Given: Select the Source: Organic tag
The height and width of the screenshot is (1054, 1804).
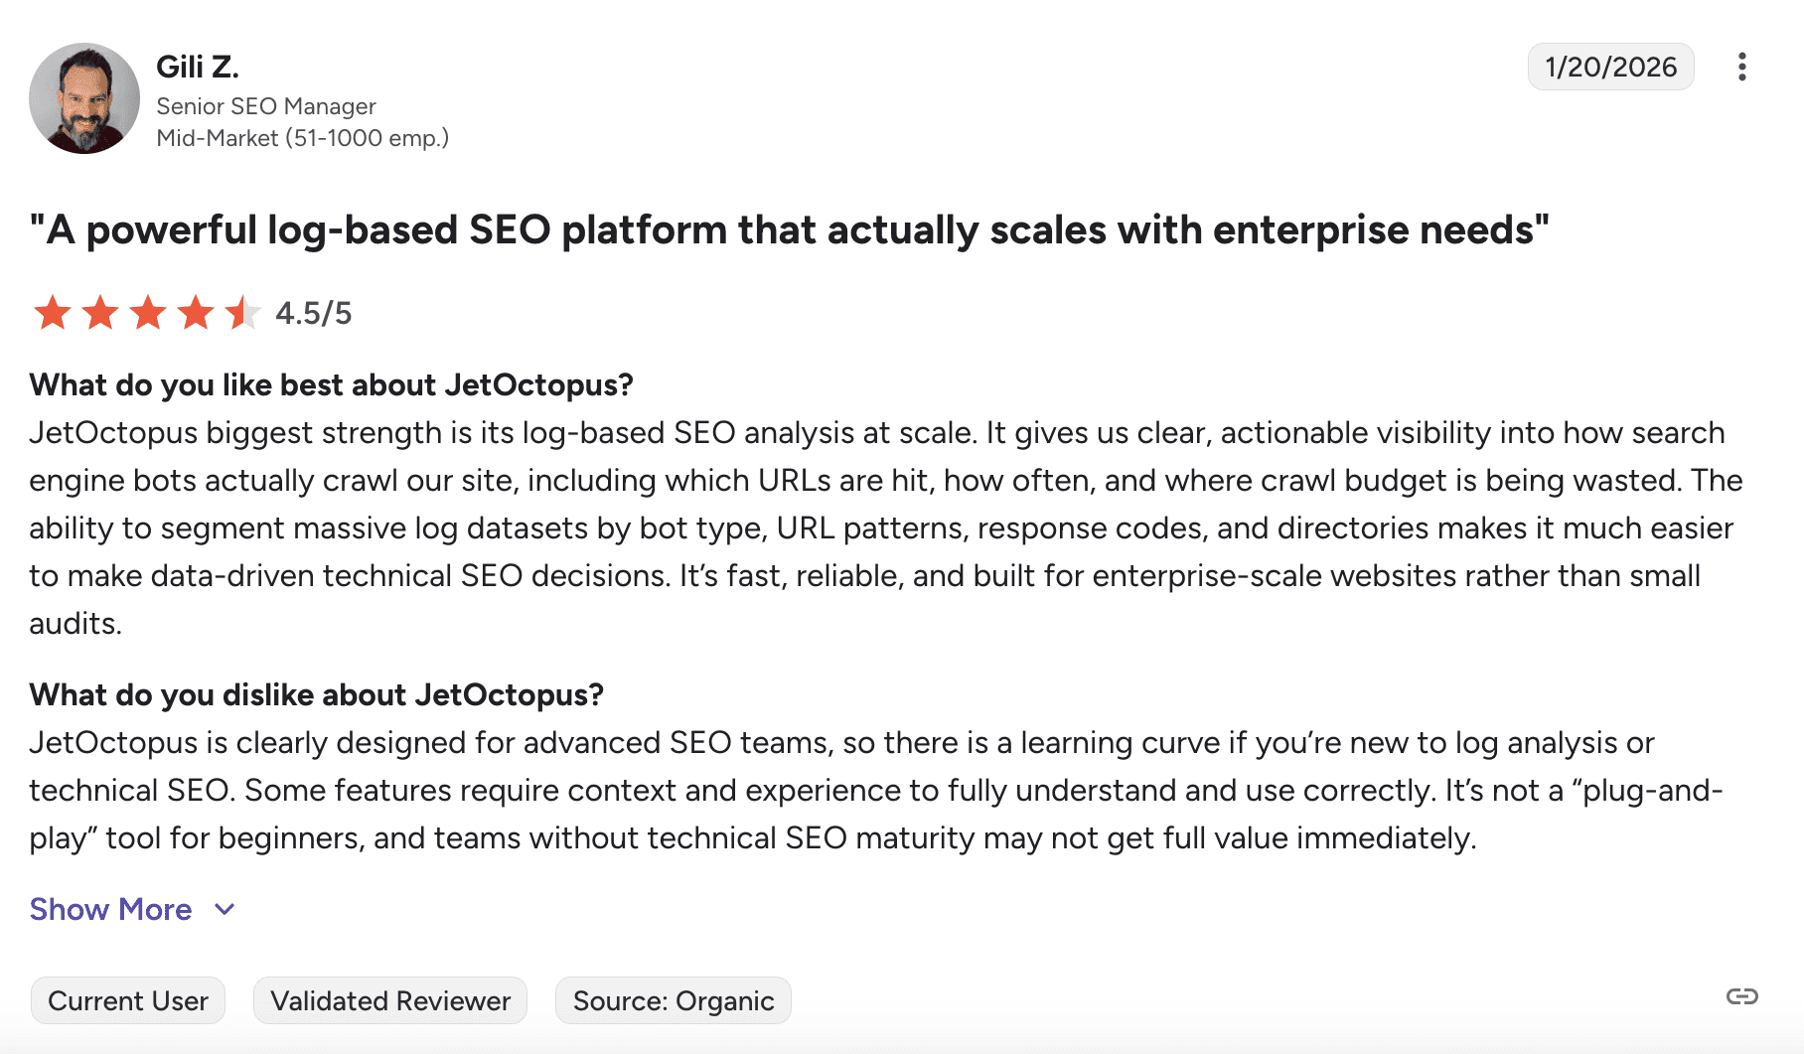Looking at the screenshot, I should pos(674,1000).
